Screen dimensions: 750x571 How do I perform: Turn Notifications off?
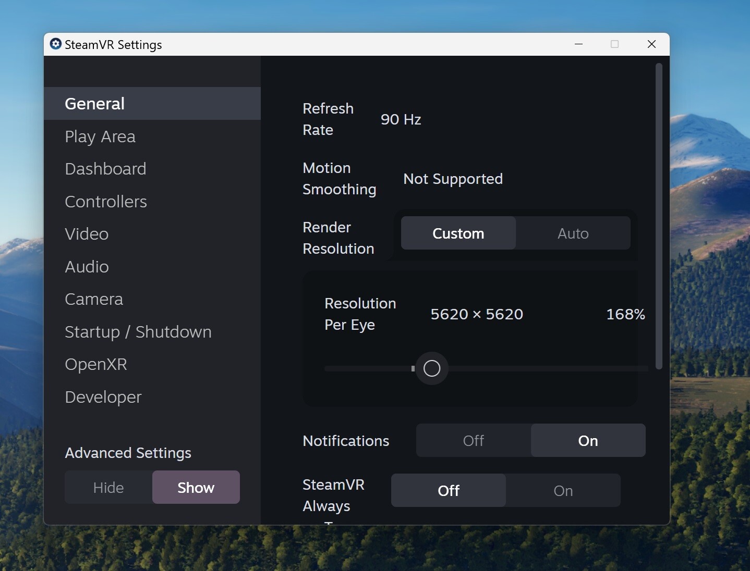pyautogui.click(x=474, y=440)
